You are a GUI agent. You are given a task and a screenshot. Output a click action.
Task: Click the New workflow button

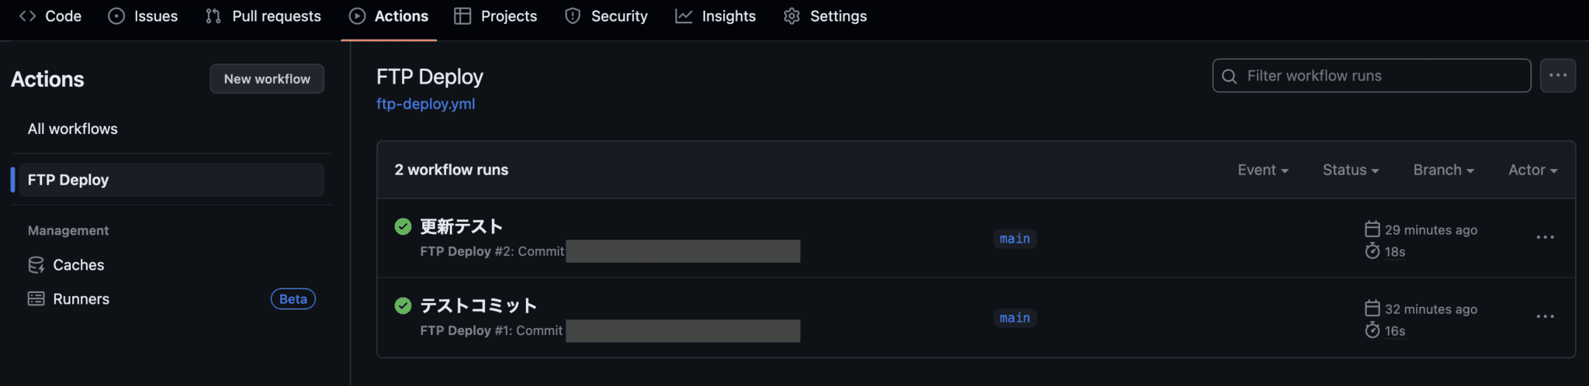click(267, 78)
